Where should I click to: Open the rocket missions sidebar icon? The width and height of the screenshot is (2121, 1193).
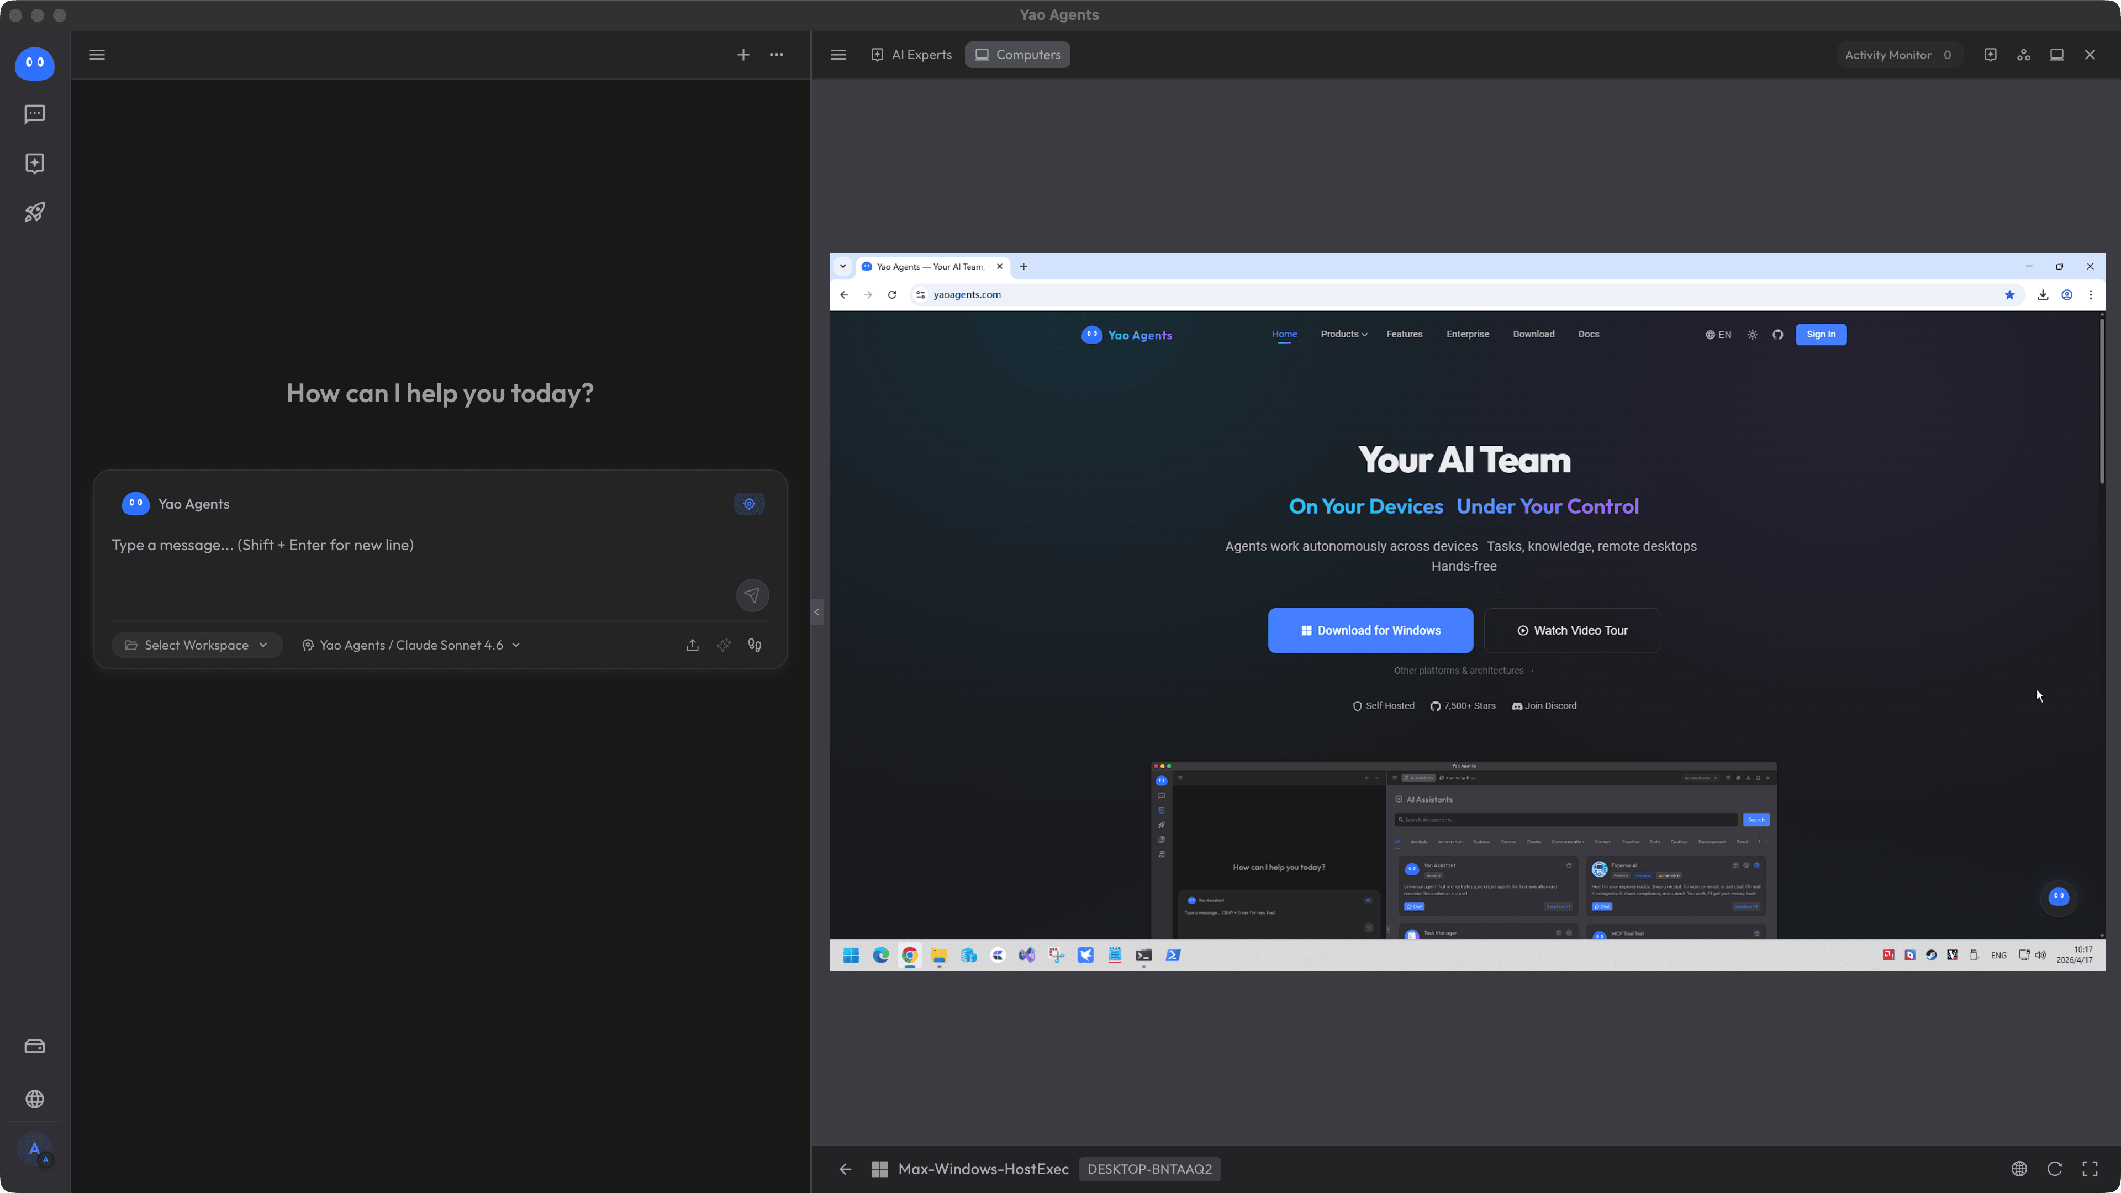click(x=35, y=213)
